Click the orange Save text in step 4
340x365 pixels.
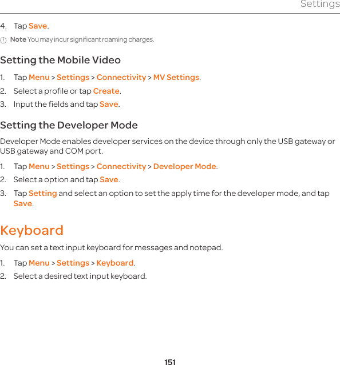click(x=38, y=26)
